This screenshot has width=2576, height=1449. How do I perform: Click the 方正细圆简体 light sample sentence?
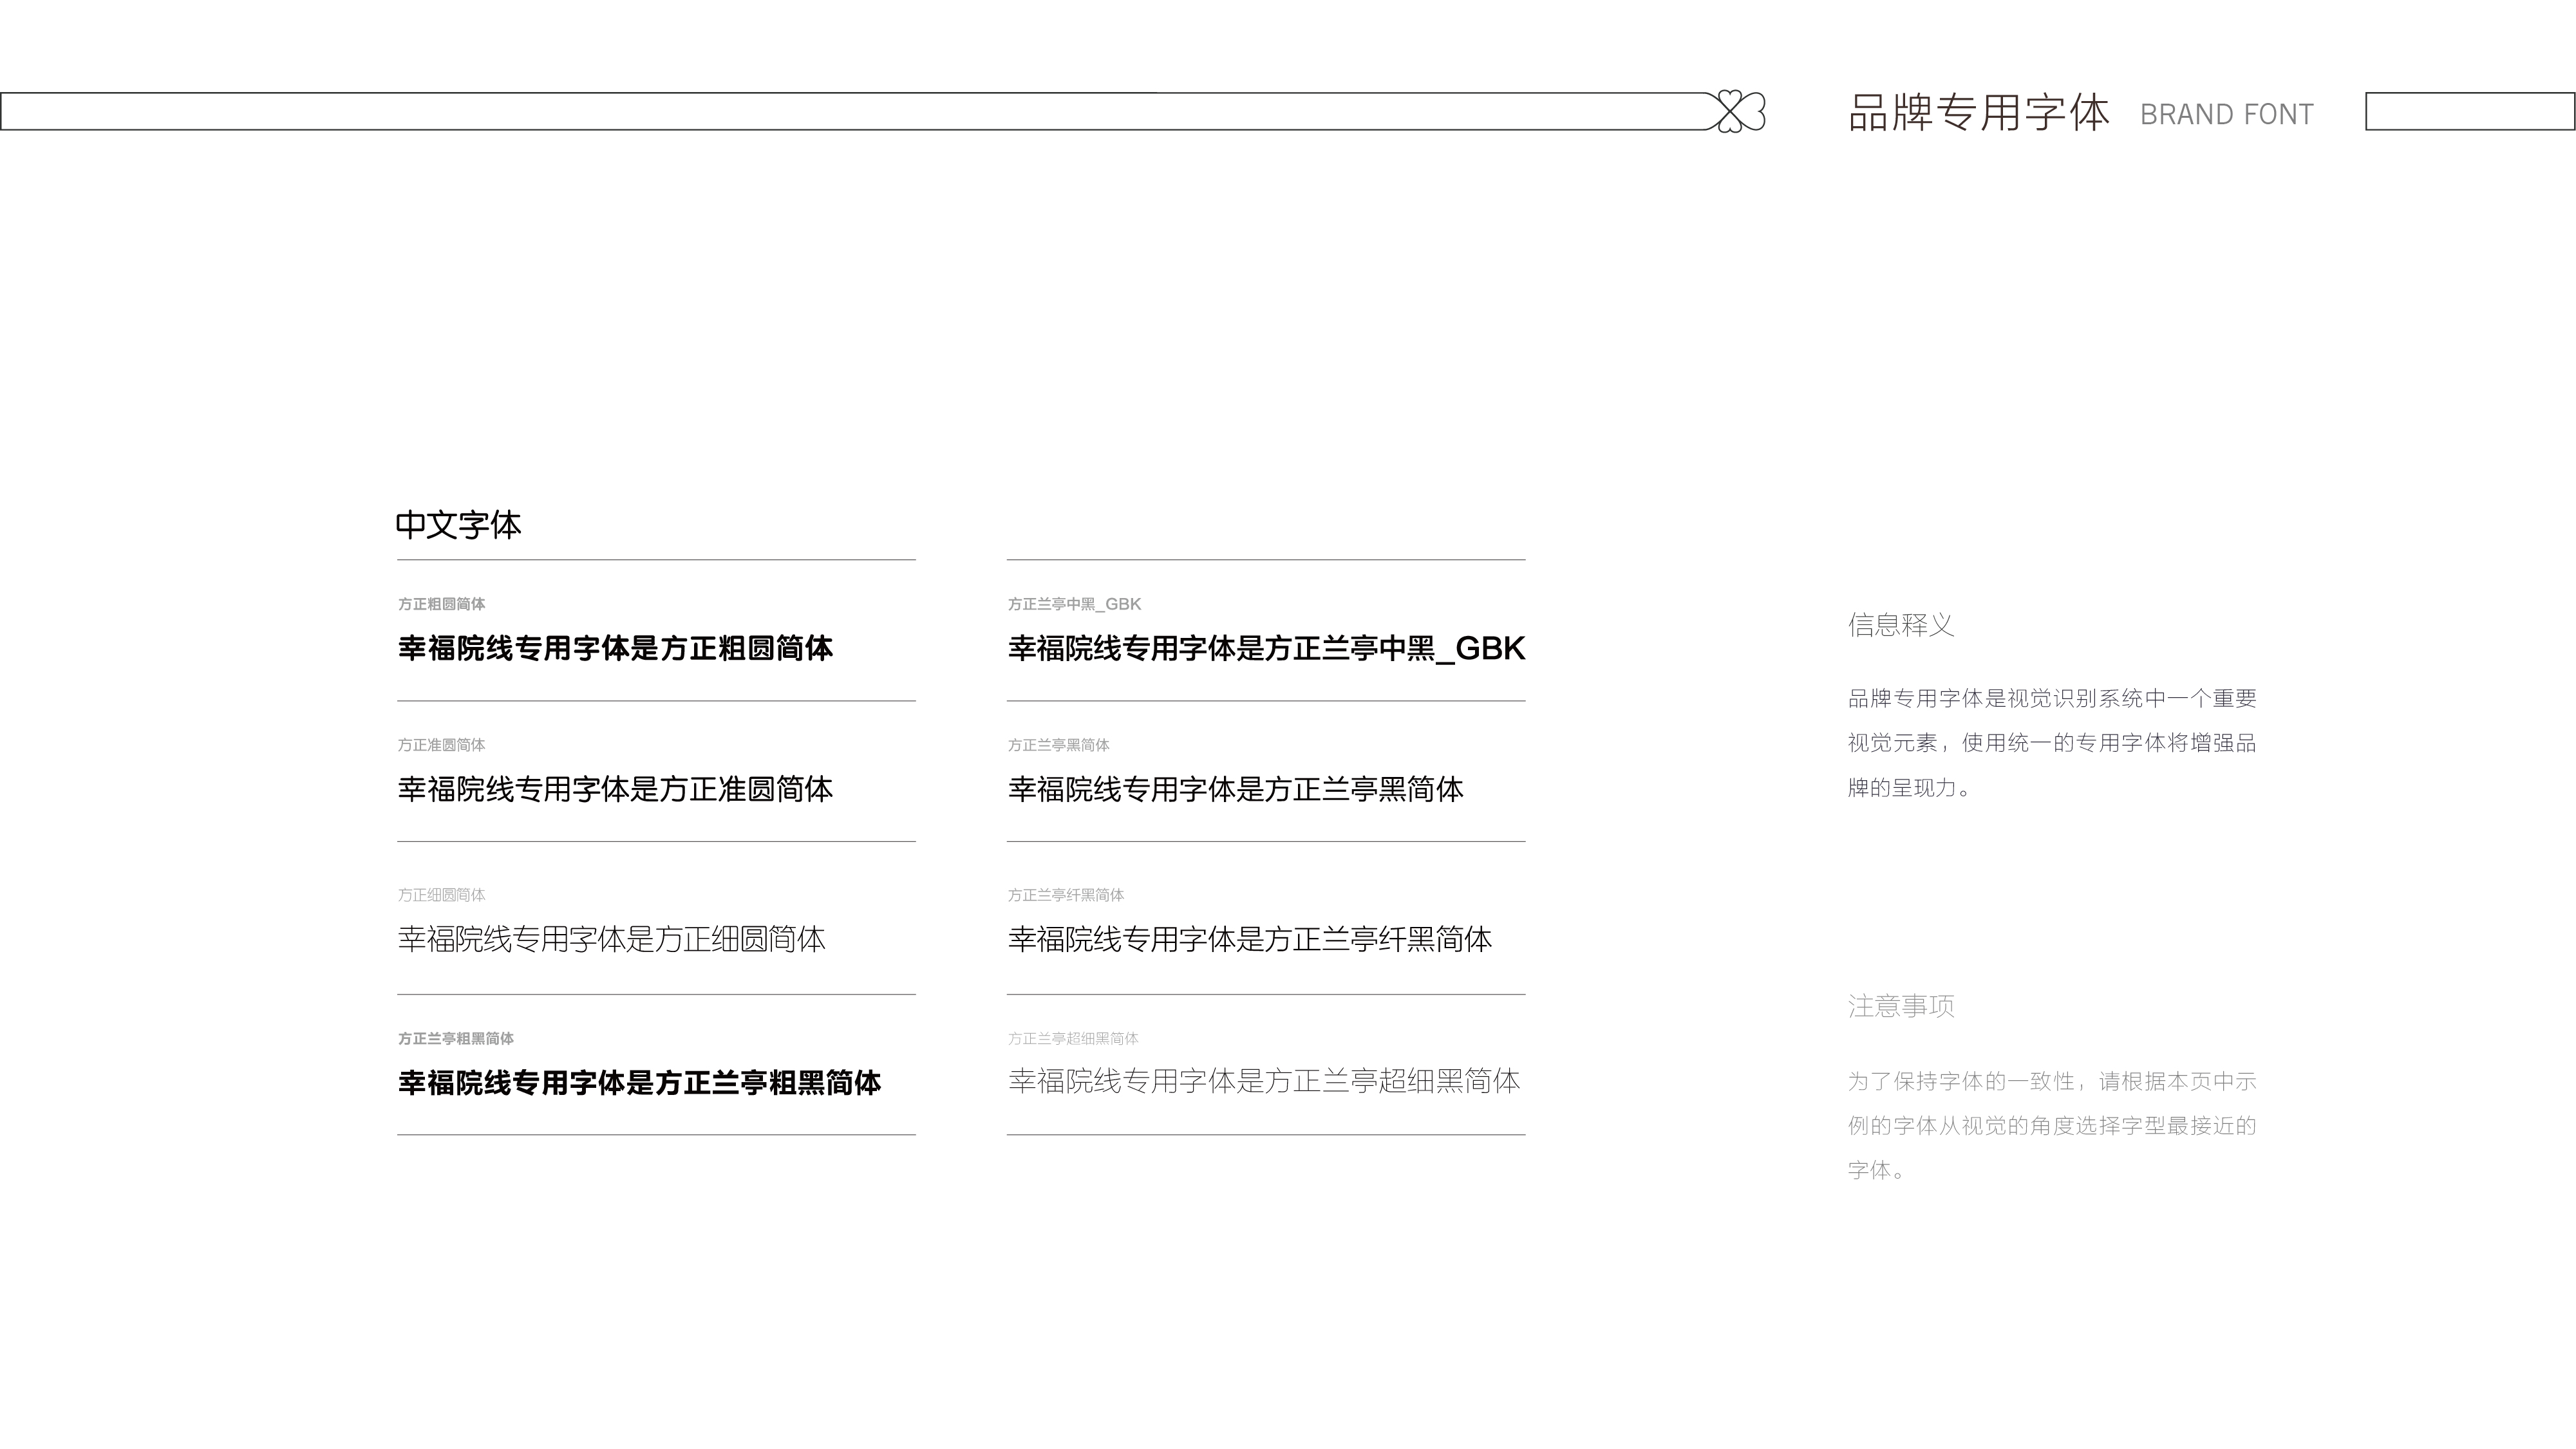tap(611, 940)
